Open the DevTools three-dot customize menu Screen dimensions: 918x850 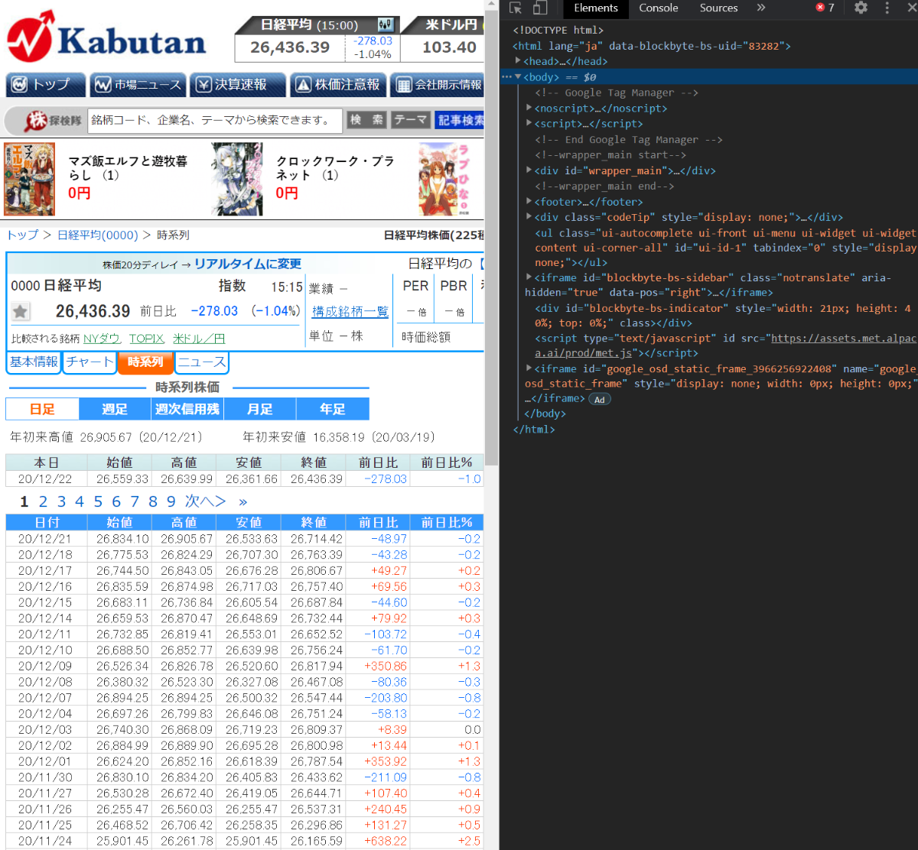pos(887,8)
